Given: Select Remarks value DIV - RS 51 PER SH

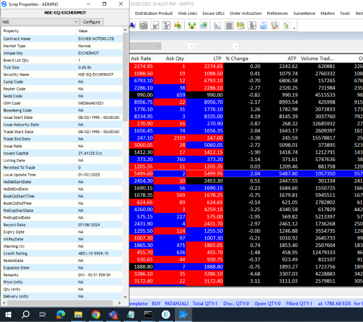Looking at the screenshot, I should (95, 275).
